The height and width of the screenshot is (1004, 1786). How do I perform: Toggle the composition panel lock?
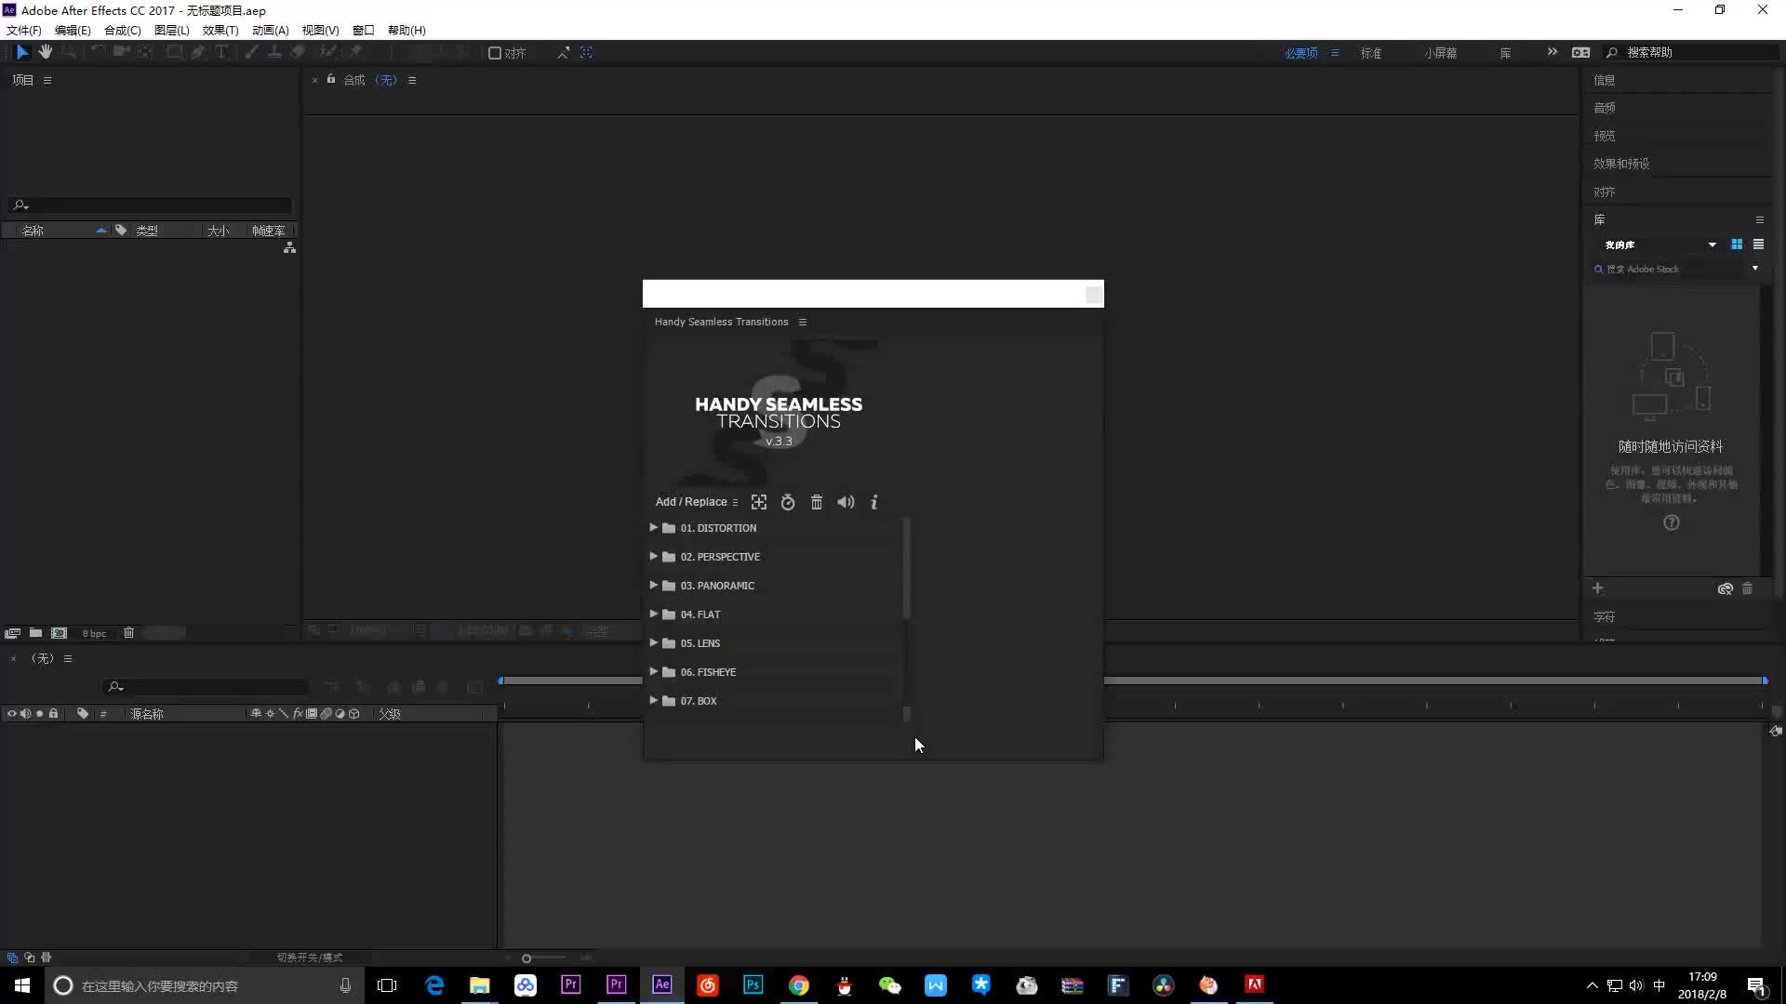[330, 79]
